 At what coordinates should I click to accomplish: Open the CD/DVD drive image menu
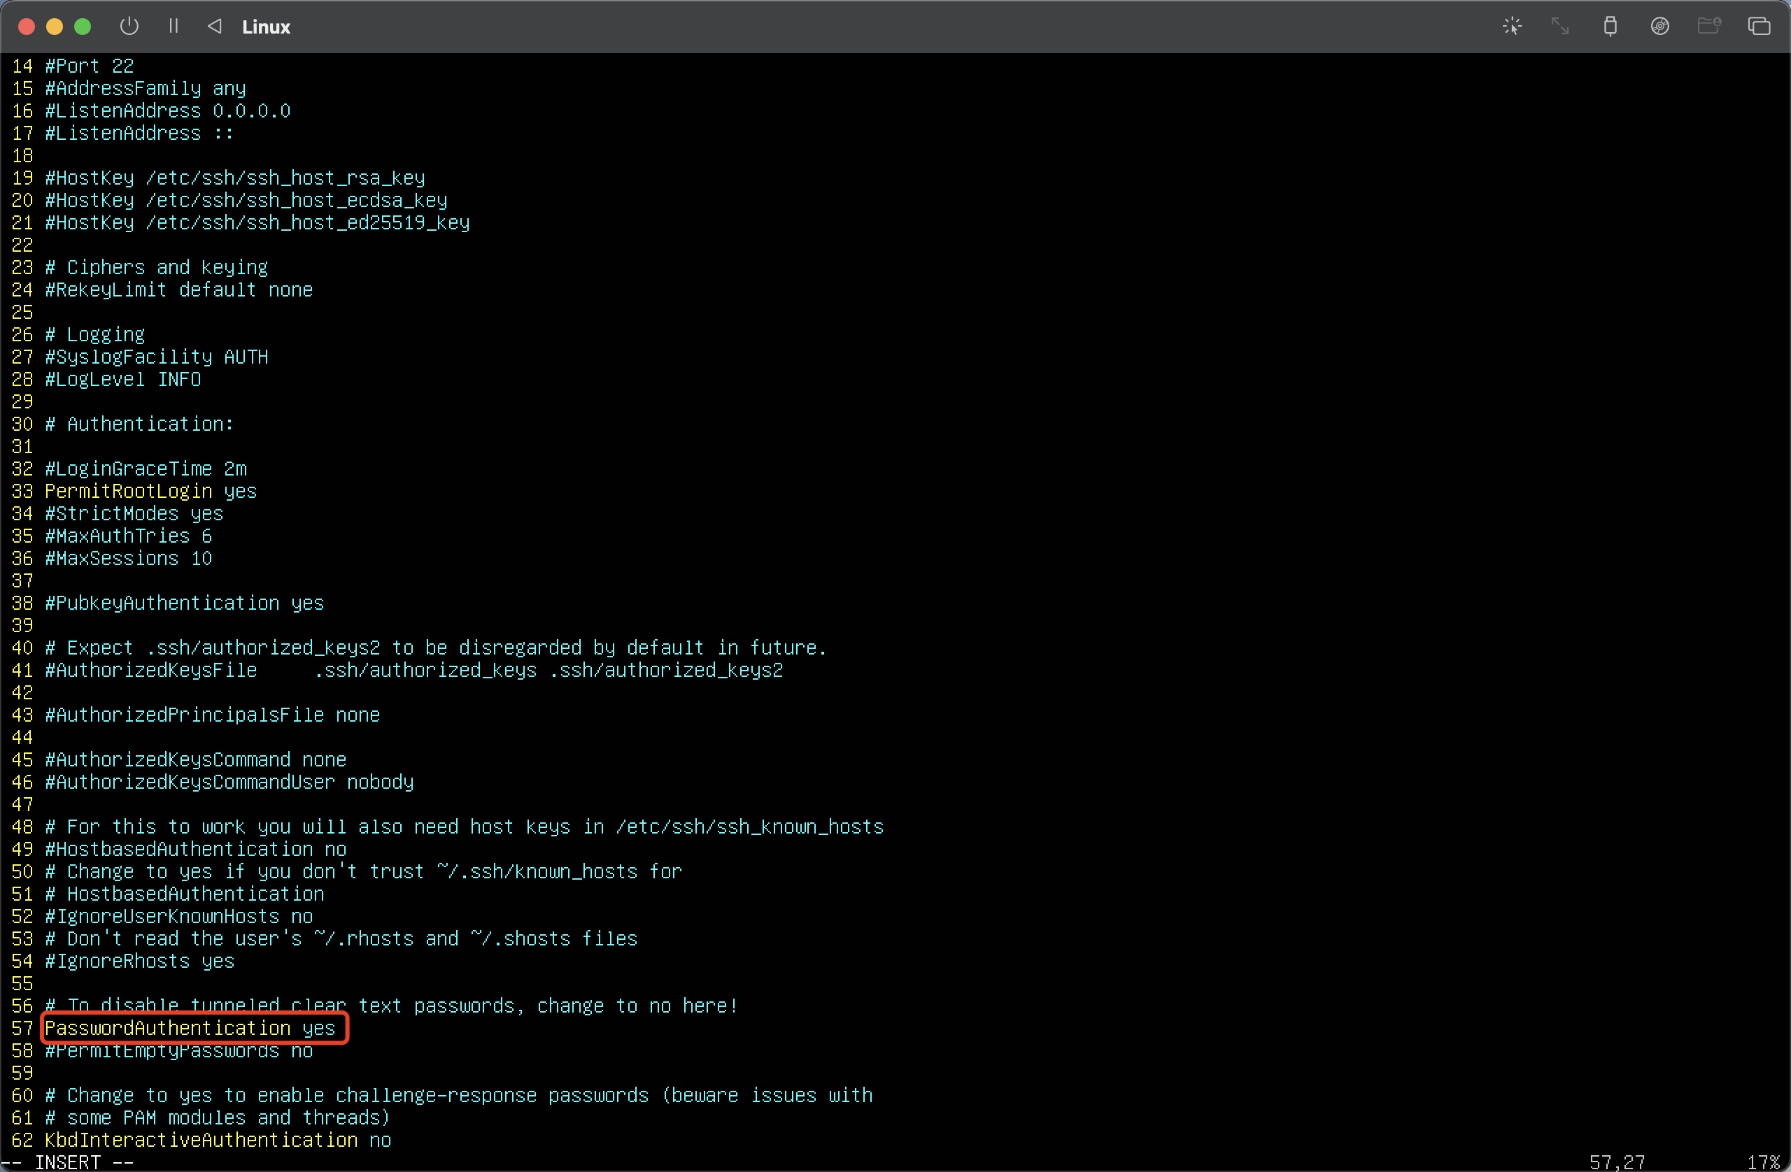coord(1659,27)
